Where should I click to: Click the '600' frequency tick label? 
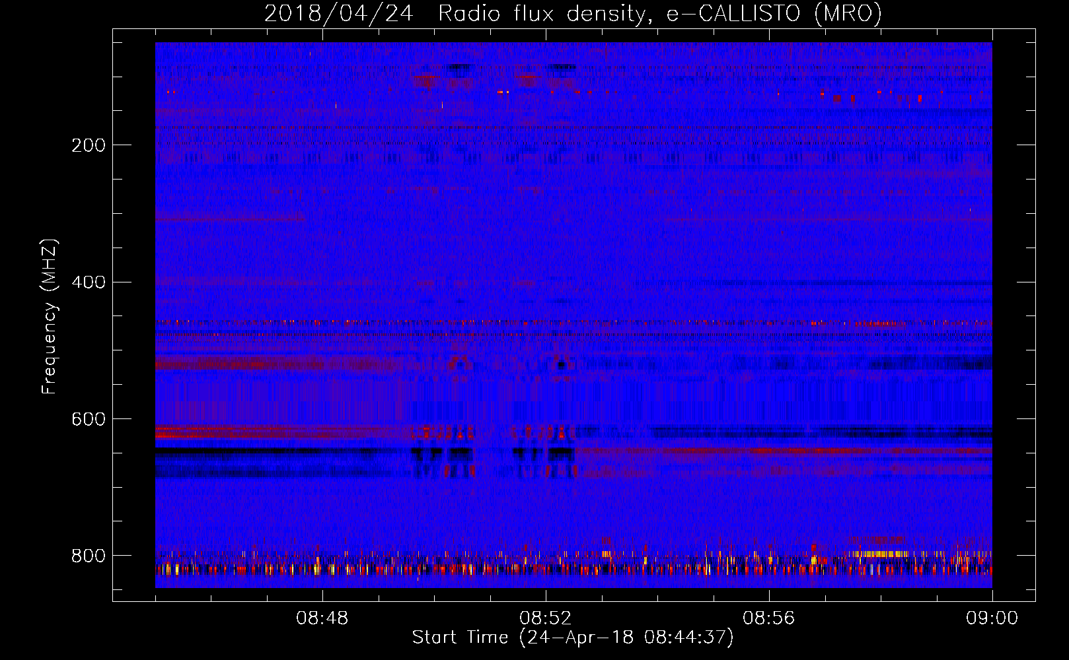coord(89,420)
